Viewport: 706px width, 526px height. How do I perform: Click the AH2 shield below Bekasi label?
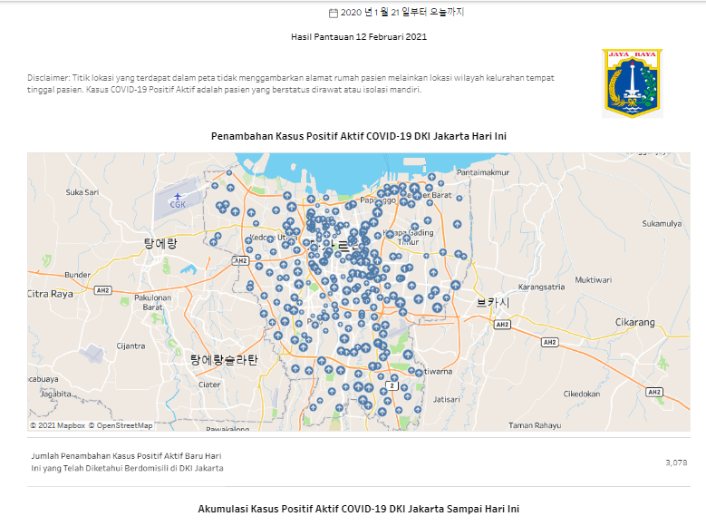(x=501, y=324)
